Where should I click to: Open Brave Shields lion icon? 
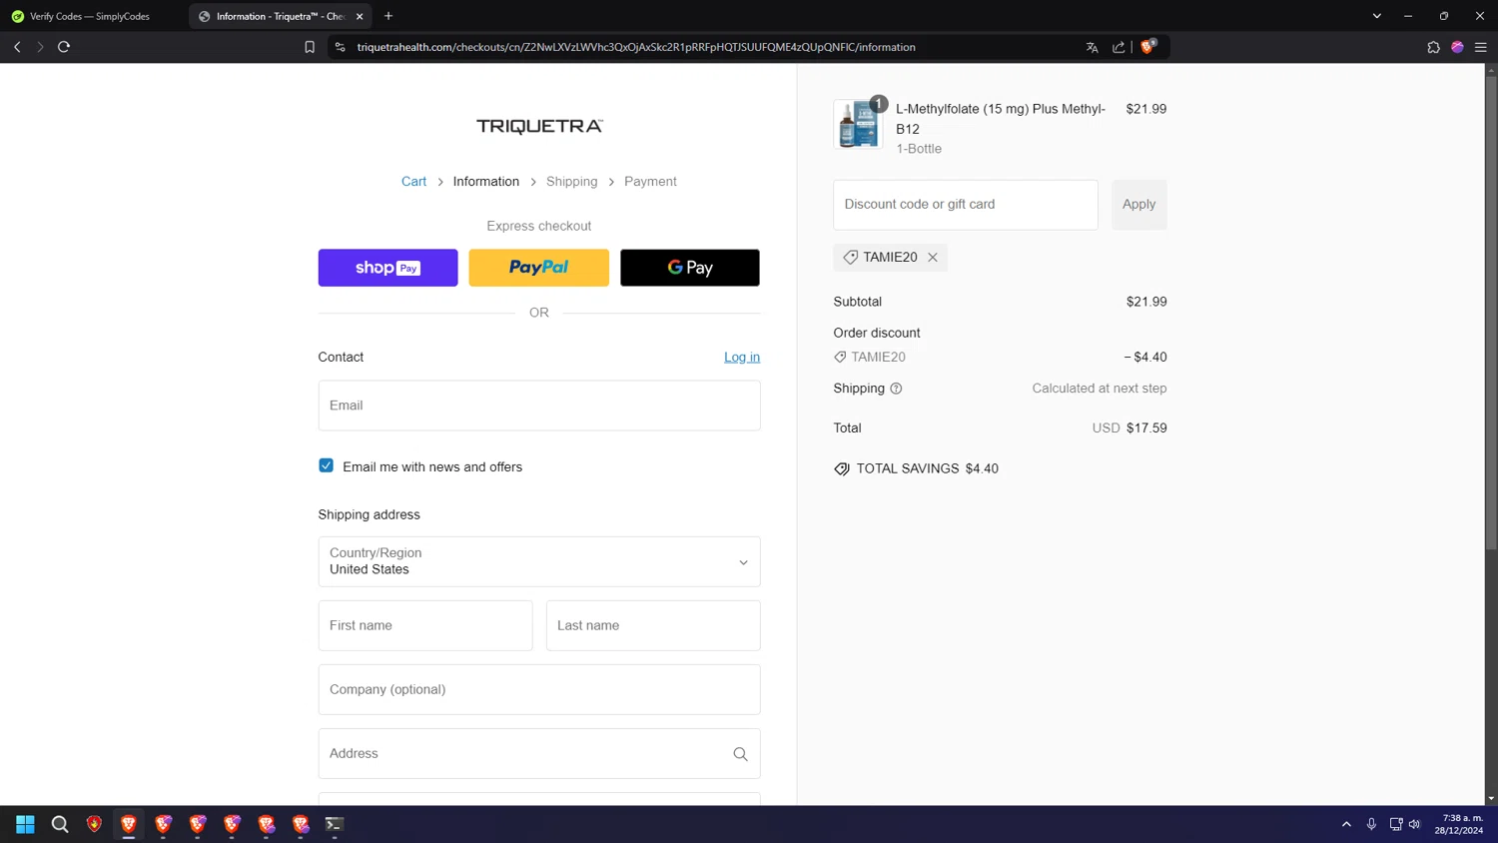(x=1148, y=46)
